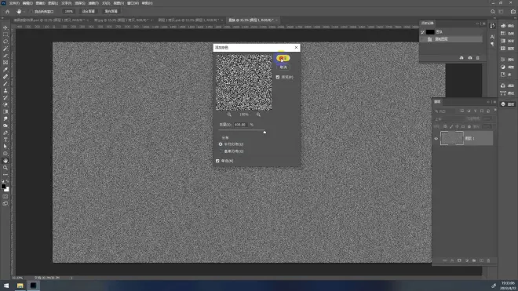
Task: Select the History Brush tool
Action: pos(5,97)
